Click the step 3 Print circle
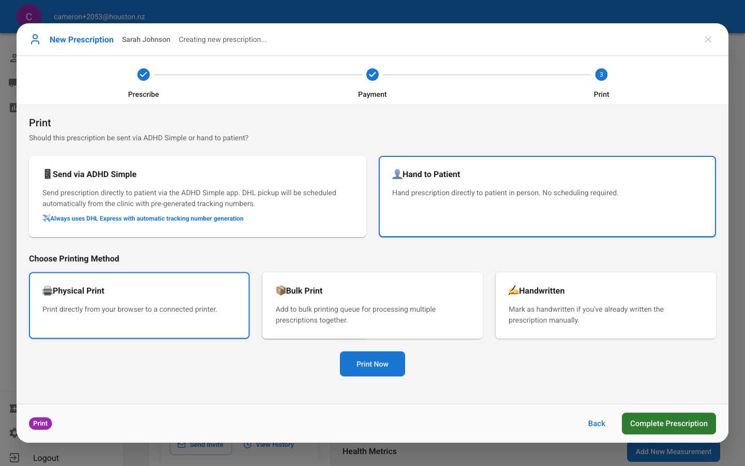The width and height of the screenshot is (745, 466). tap(601, 75)
